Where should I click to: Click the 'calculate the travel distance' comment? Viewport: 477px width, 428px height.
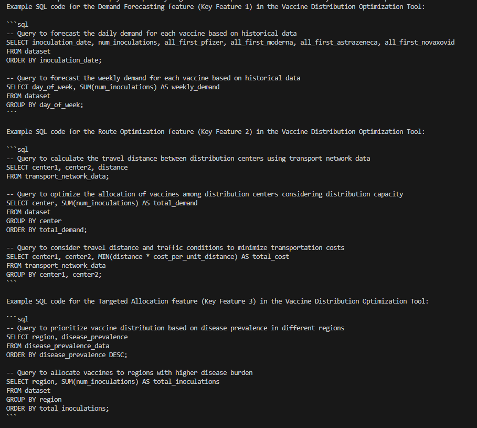tap(188, 158)
